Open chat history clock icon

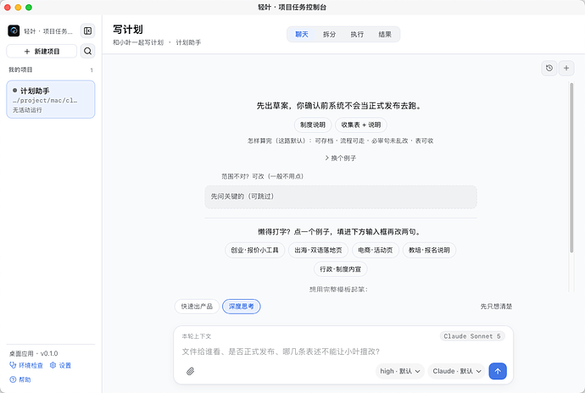549,68
